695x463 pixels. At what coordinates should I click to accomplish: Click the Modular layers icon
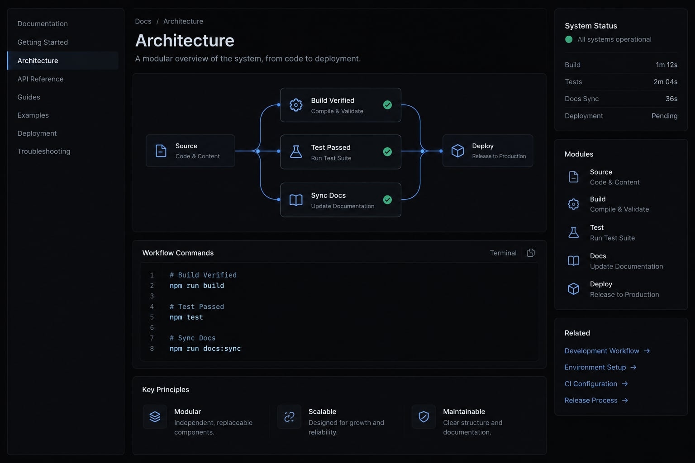155,416
